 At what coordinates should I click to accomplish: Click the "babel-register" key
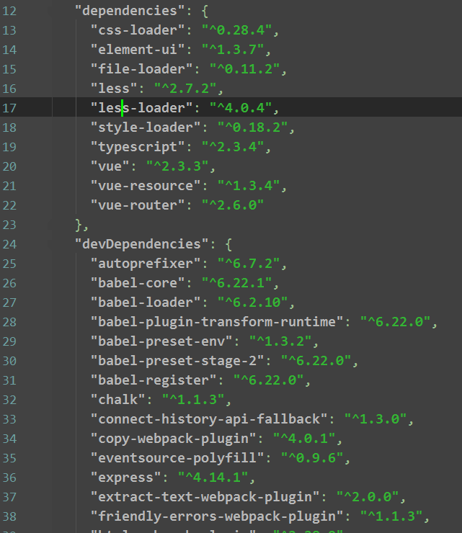[154, 380]
